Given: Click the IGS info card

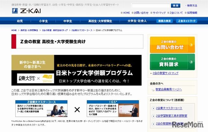Looking at the screenshot, I should pyautogui.click(x=113, y=109).
